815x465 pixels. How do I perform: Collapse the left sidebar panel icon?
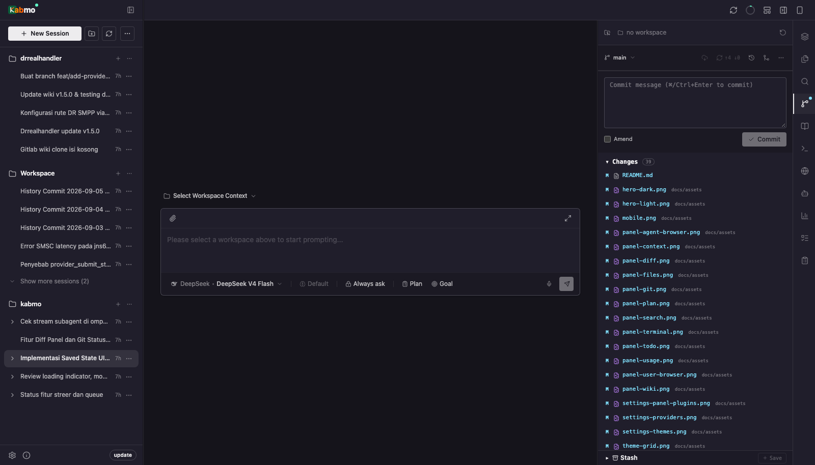130,10
